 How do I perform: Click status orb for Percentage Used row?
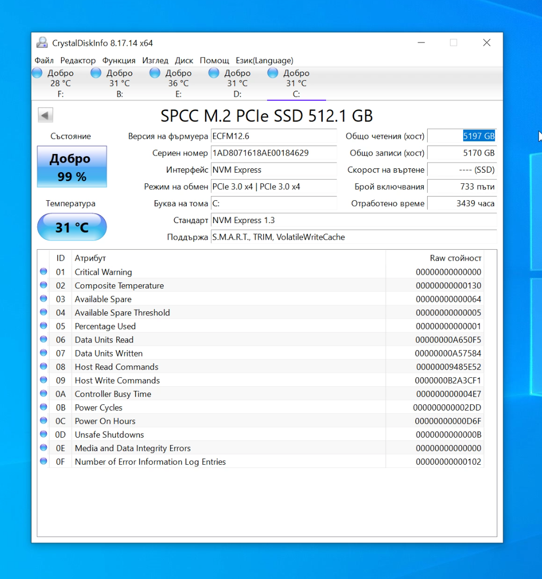click(44, 326)
